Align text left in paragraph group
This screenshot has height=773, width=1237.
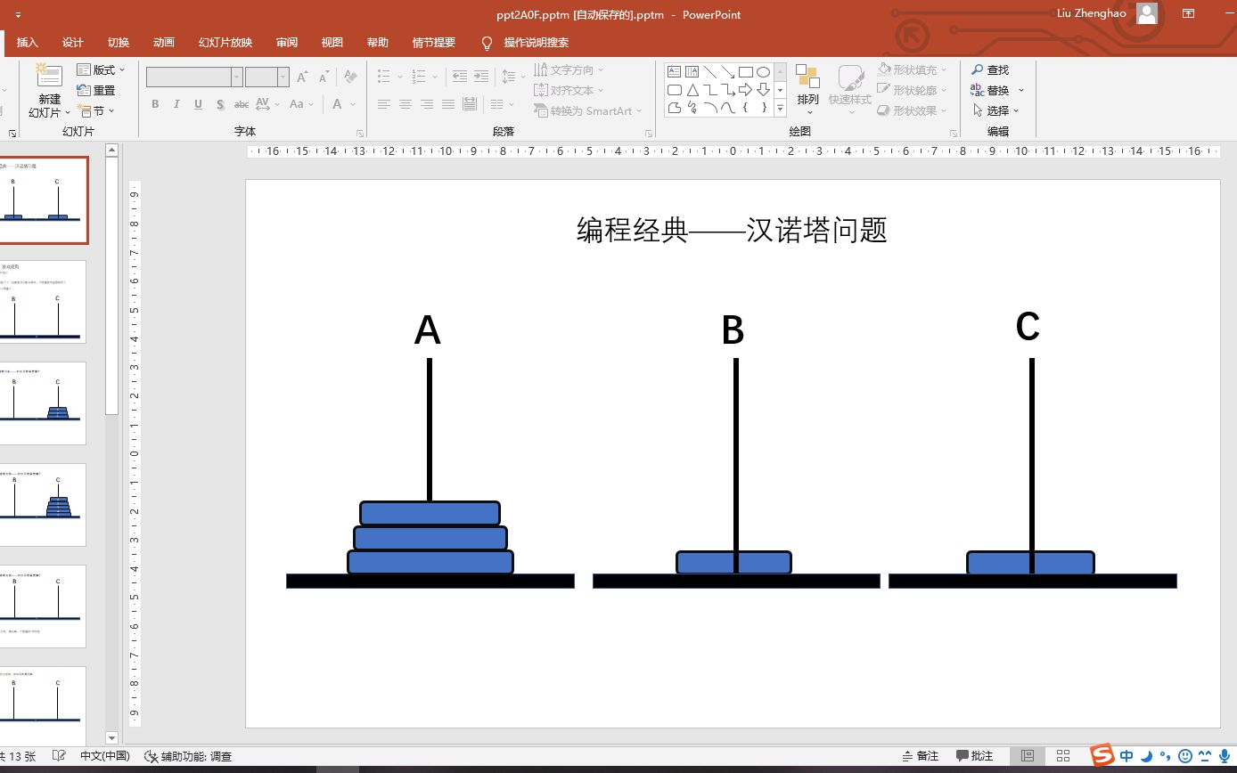point(384,104)
